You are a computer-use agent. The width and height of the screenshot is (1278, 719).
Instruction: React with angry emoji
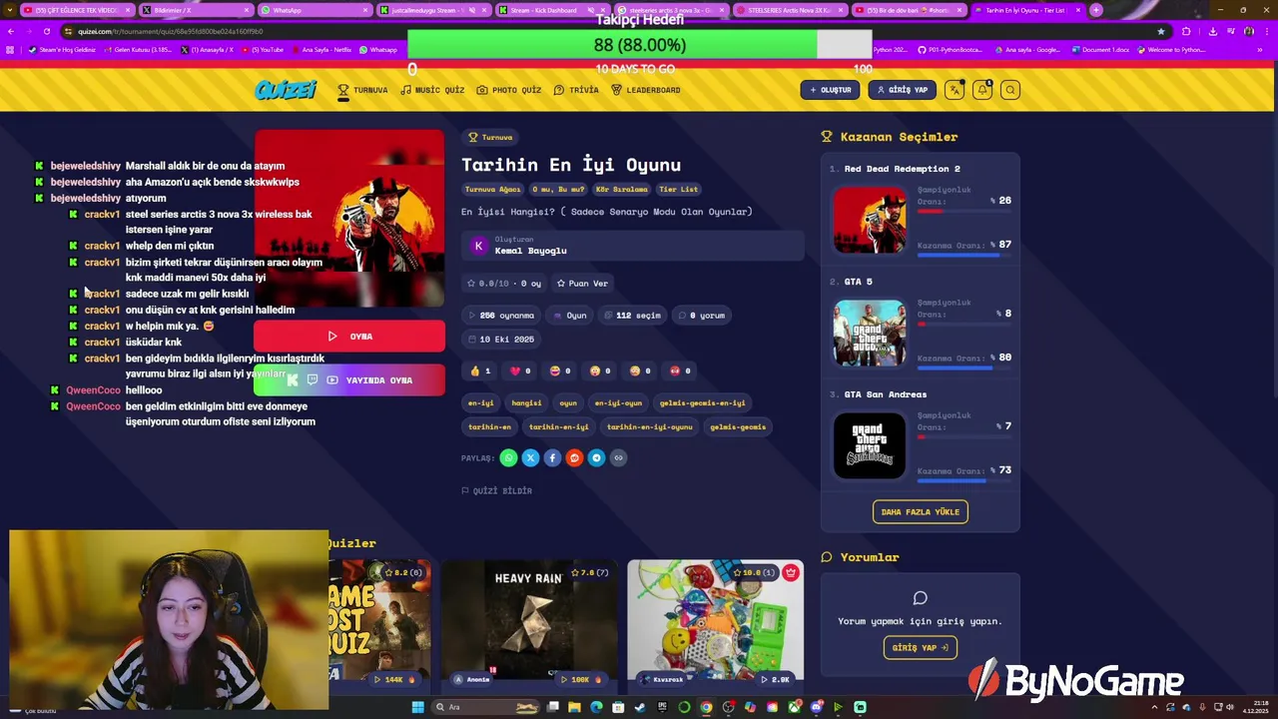[680, 370]
